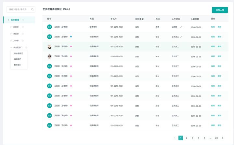Viewport: 234px width, 145px height.
Task: Jump to page 23
Action: 216,138
